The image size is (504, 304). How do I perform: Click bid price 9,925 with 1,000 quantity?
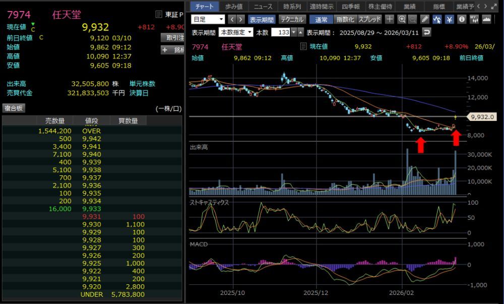[x=92, y=263]
